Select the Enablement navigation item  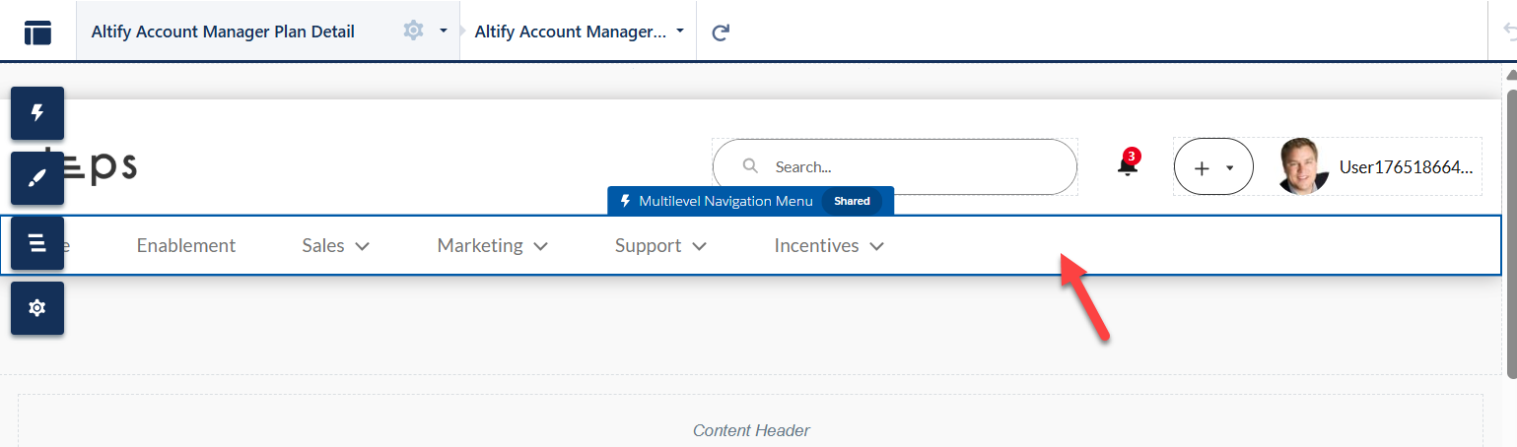click(x=185, y=246)
